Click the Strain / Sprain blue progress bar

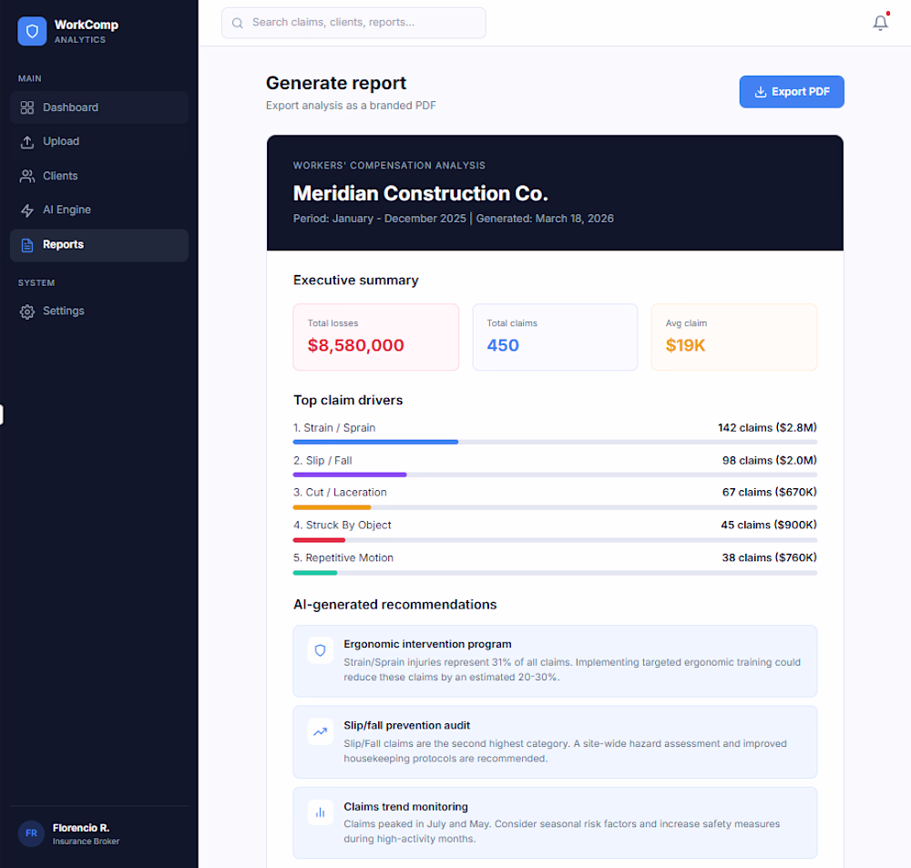[375, 442]
